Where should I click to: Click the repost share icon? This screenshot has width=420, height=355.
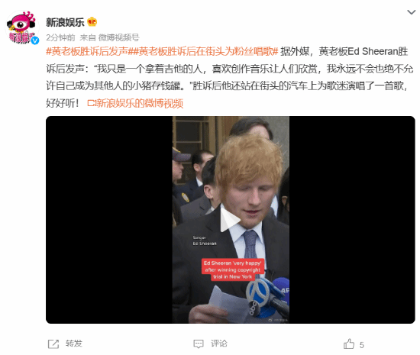point(53,344)
